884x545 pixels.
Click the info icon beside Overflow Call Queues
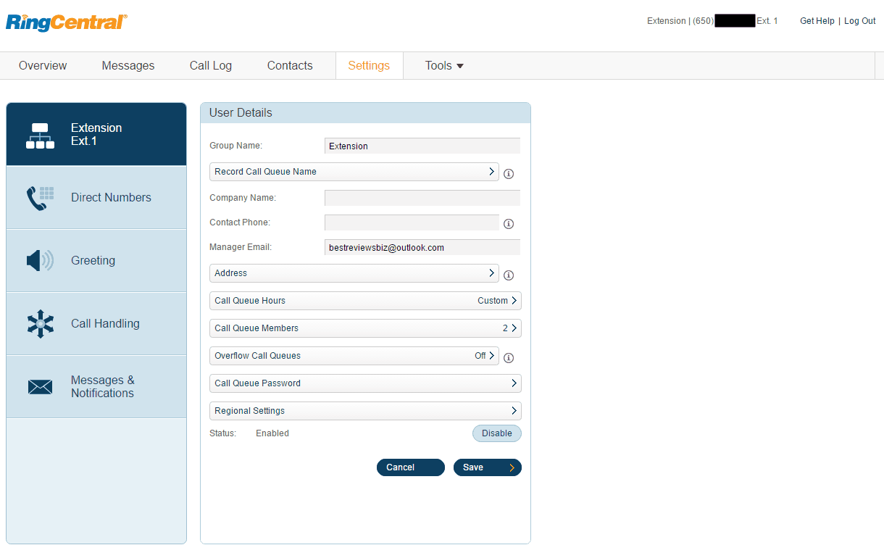[x=508, y=358]
